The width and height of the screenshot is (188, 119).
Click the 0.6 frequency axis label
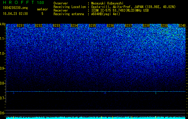(x=3, y=113)
